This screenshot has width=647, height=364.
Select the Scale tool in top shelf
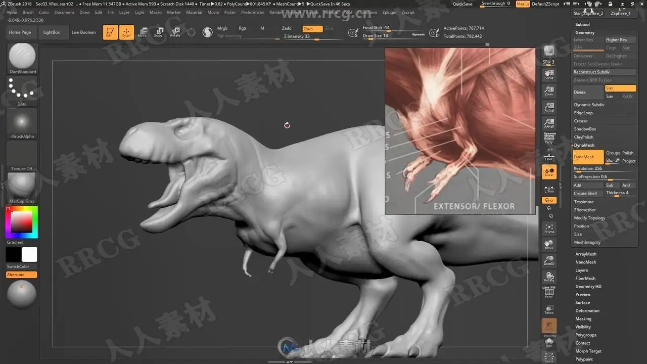tap(158, 32)
